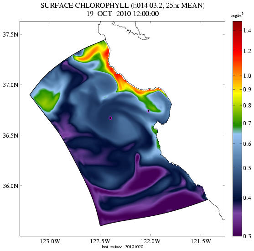
Task: Click the magenta circle marker near 122.4W
Action: click(x=110, y=118)
